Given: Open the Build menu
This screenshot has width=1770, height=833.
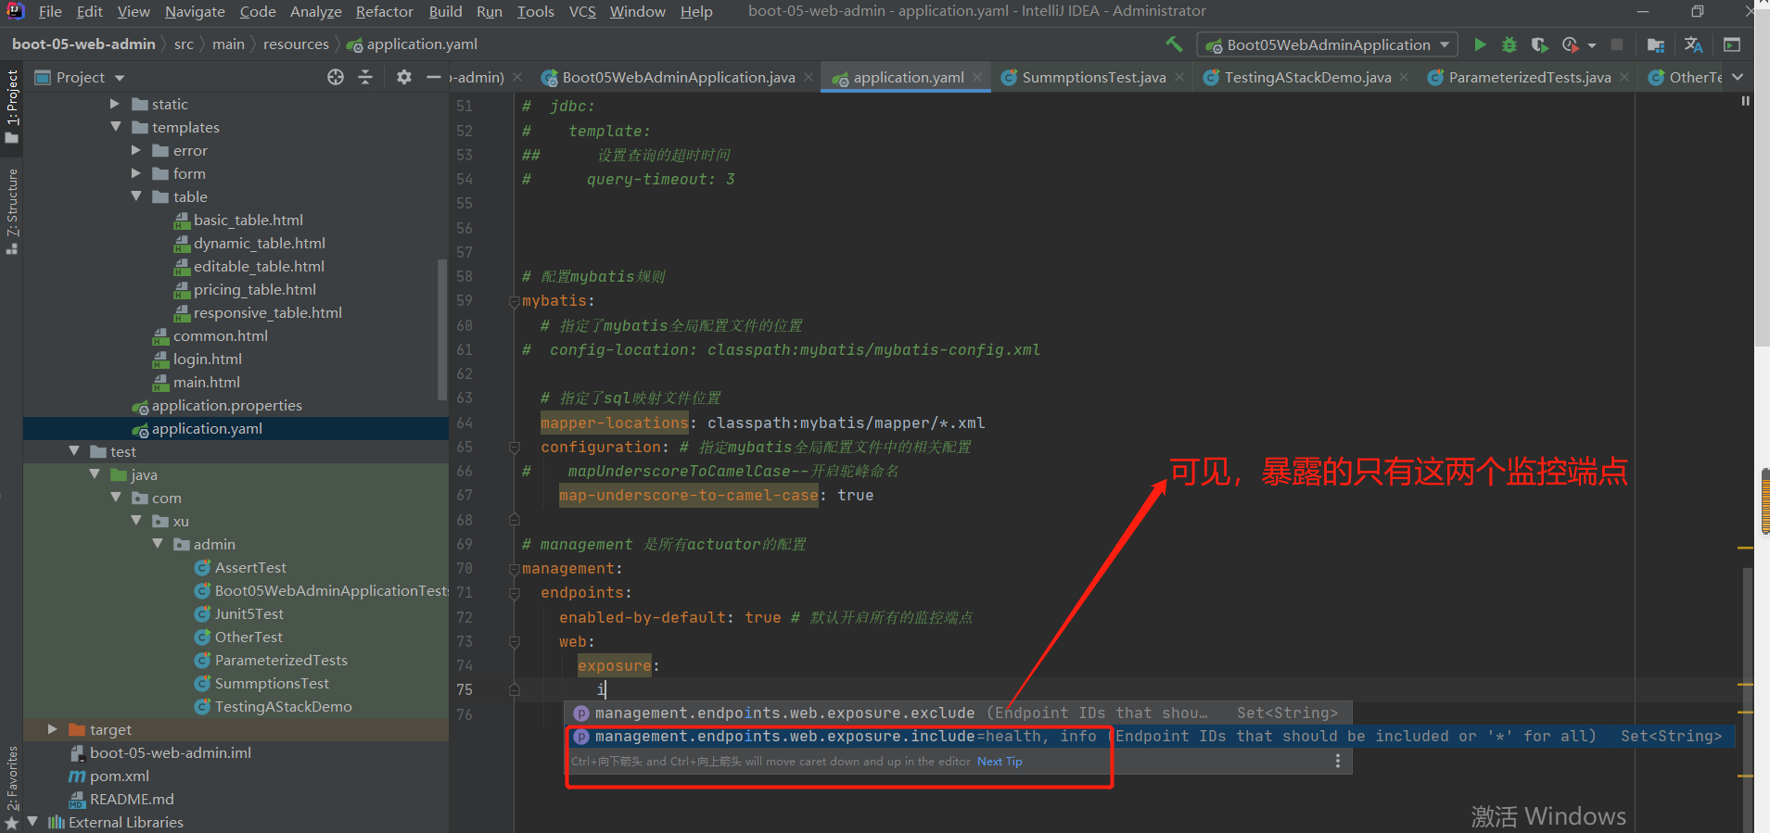Looking at the screenshot, I should (445, 11).
